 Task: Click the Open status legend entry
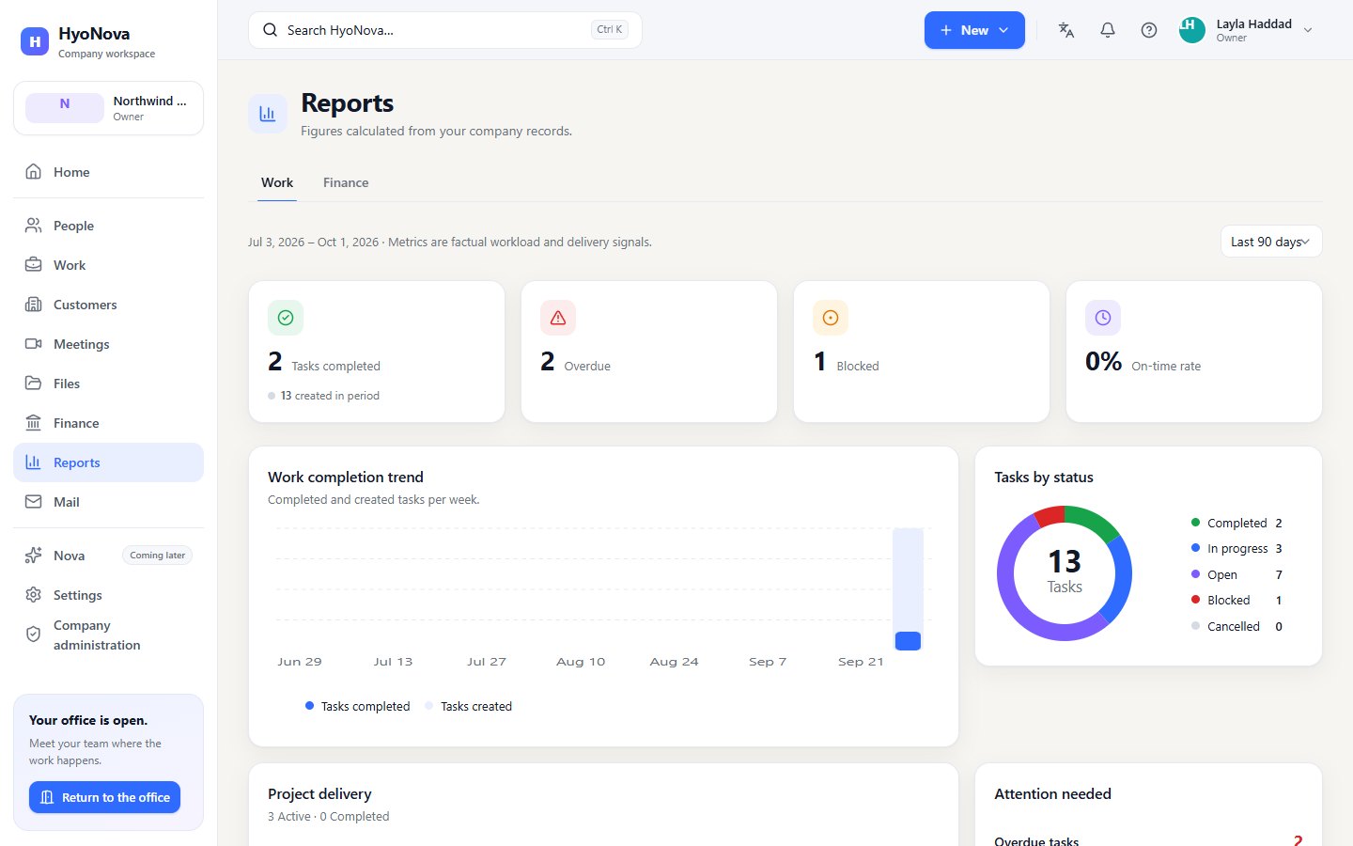[1236, 574]
